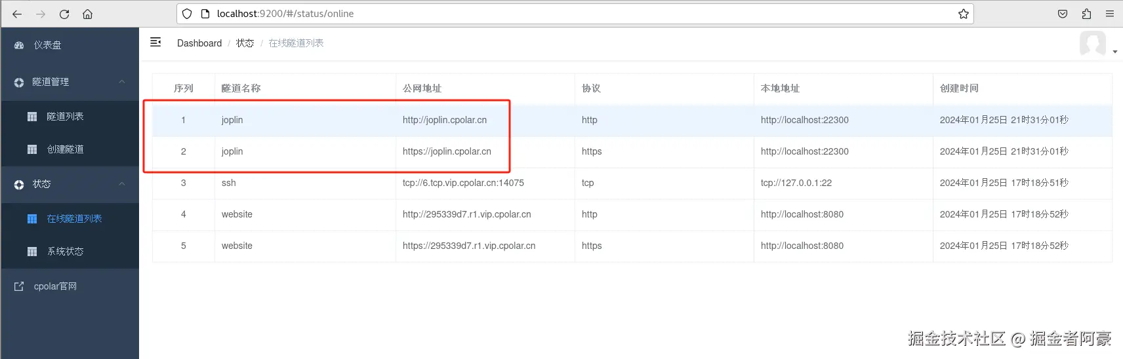Click localhost:8080 in the https website row
The height and width of the screenshot is (359, 1123).
click(x=802, y=246)
